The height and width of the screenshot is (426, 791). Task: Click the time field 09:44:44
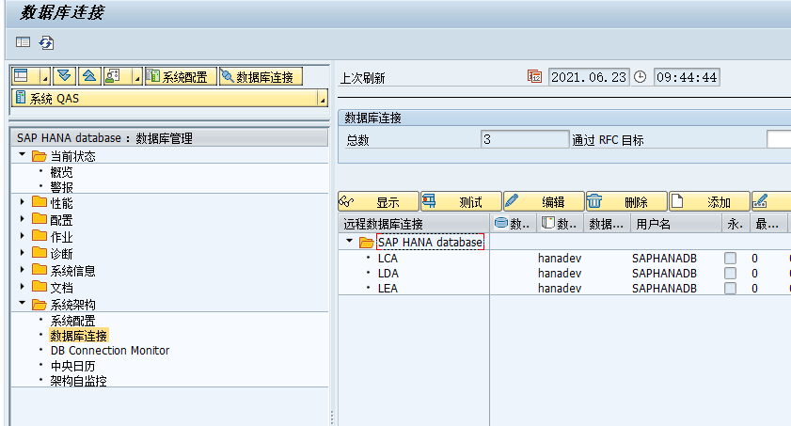tap(687, 77)
